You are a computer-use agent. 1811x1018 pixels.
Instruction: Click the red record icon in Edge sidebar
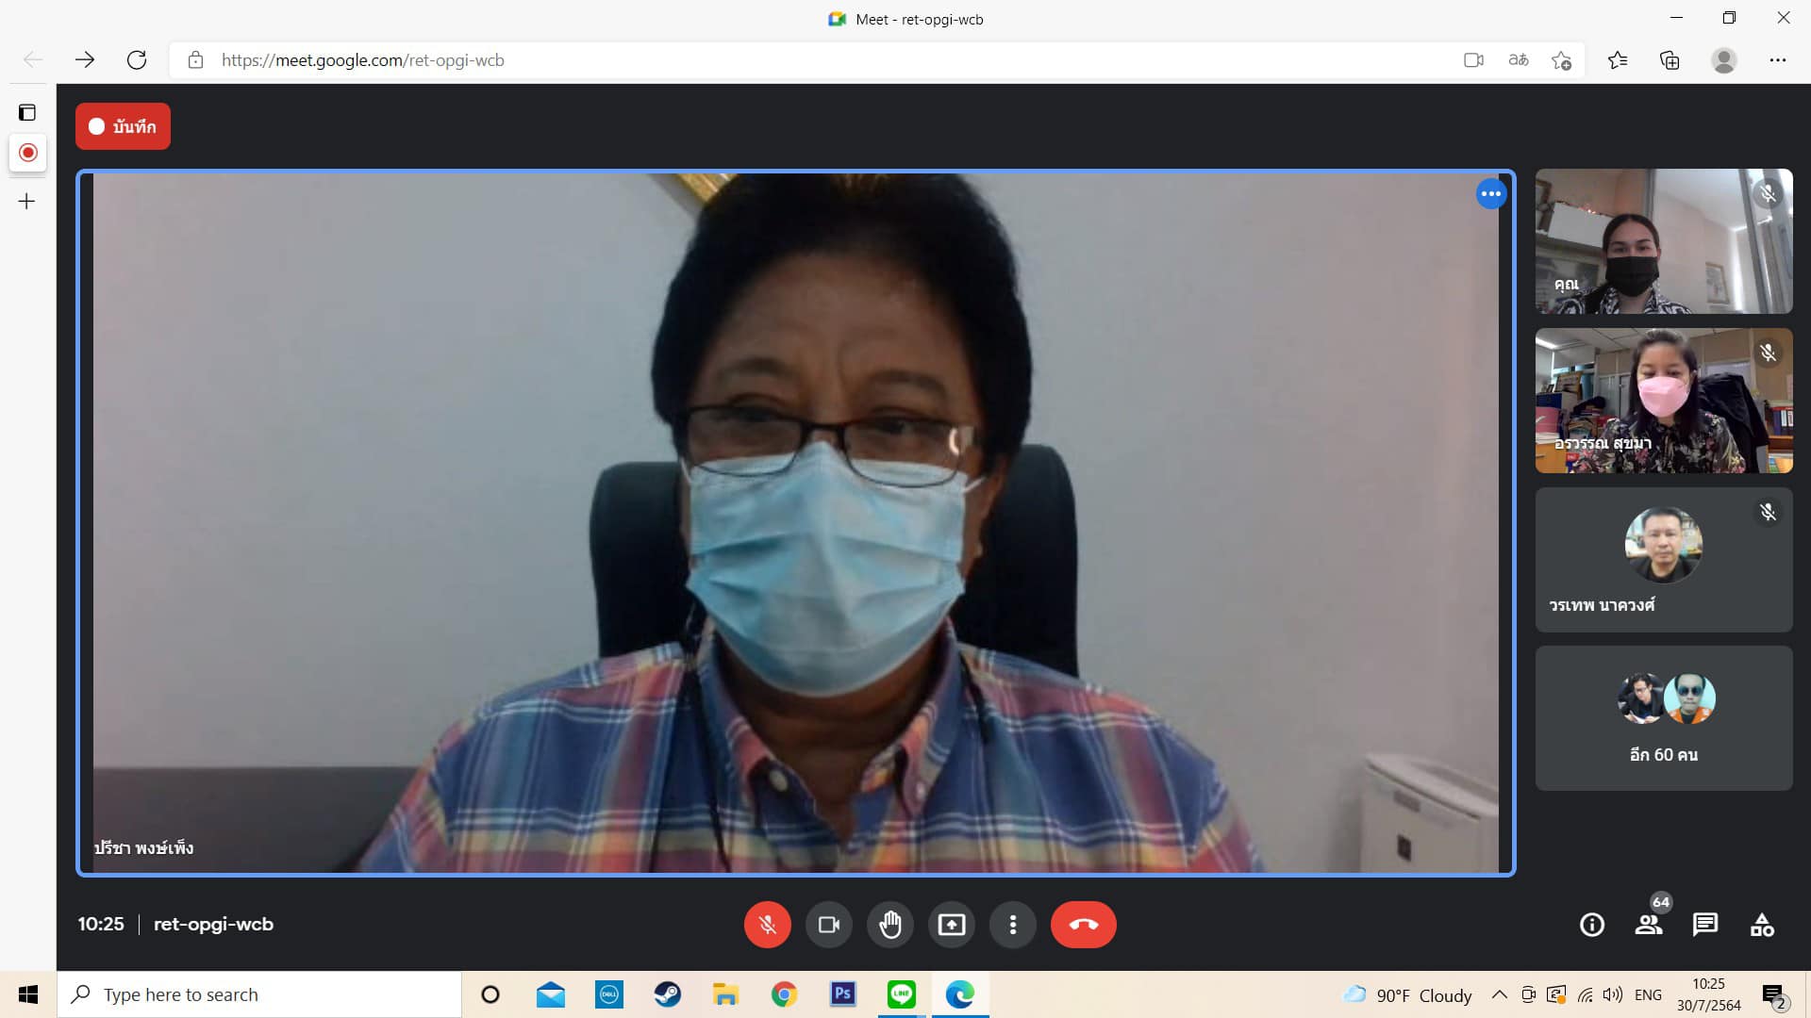click(x=27, y=153)
